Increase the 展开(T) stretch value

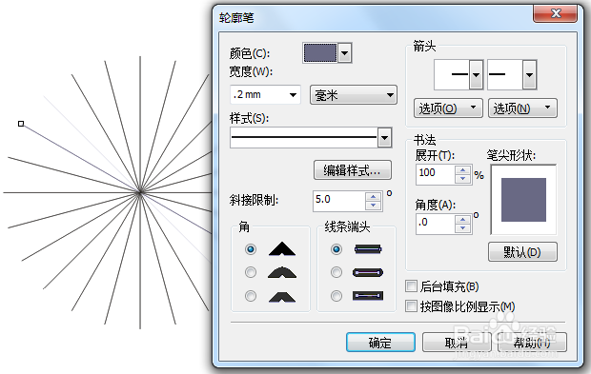point(462,170)
